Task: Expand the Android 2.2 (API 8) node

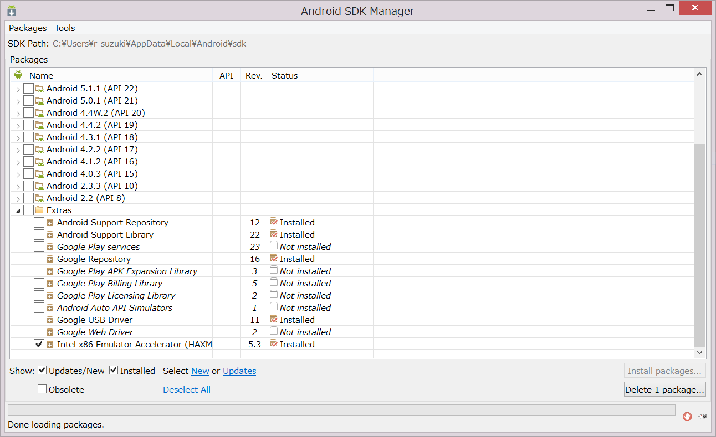Action: (x=18, y=198)
